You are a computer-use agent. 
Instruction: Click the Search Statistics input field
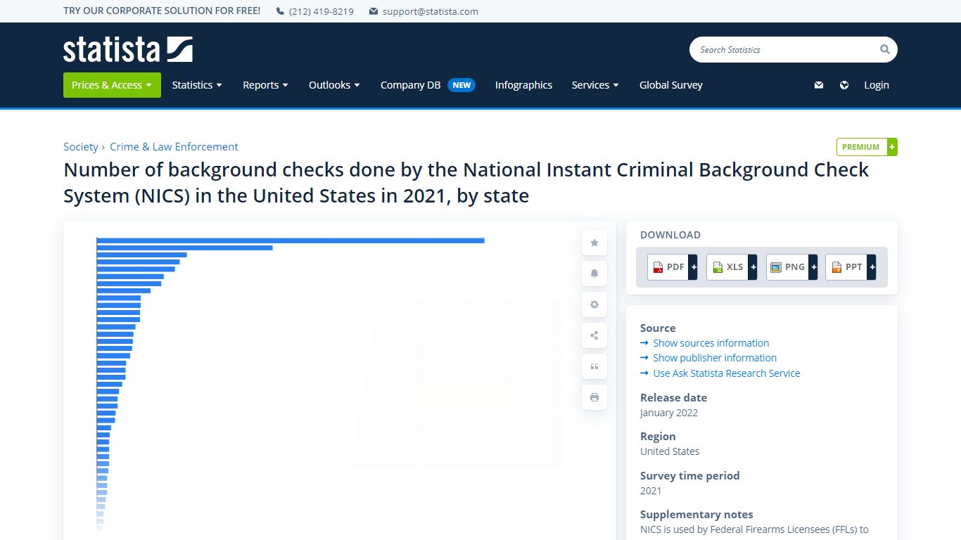pyautogui.click(x=787, y=49)
